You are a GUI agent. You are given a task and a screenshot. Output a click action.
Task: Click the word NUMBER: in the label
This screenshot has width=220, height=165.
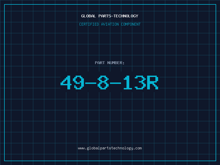click(x=116, y=63)
